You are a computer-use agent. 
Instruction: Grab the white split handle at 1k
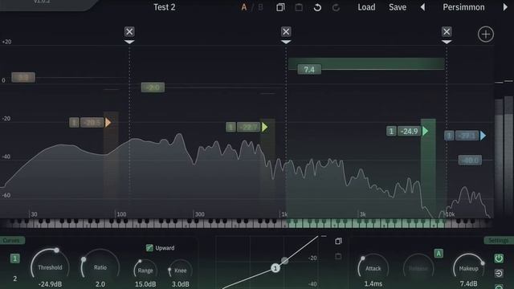[286, 42]
